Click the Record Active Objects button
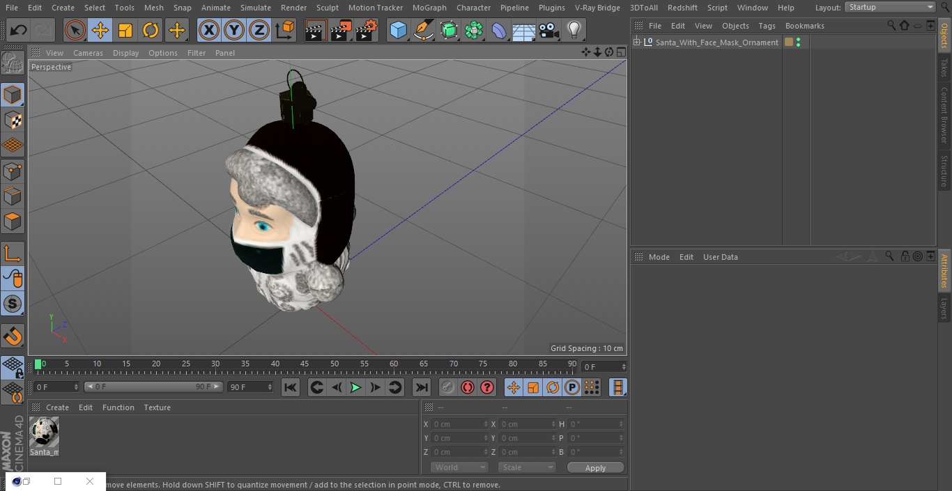The height and width of the screenshot is (491, 952). (448, 388)
